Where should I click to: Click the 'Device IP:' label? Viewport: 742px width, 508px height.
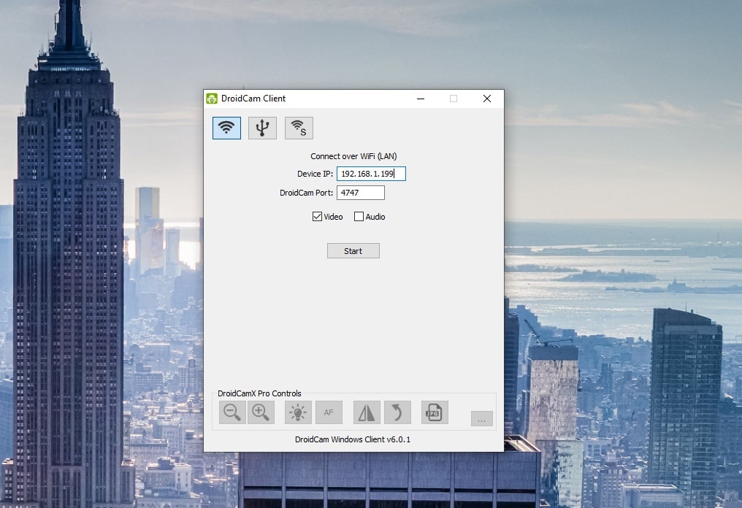point(315,174)
